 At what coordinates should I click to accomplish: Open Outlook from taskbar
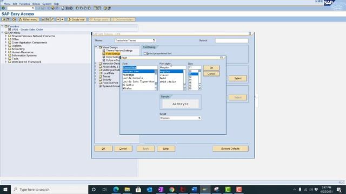[x=149, y=189]
